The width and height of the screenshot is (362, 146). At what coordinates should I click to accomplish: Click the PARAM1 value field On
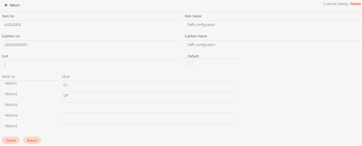(x=148, y=85)
